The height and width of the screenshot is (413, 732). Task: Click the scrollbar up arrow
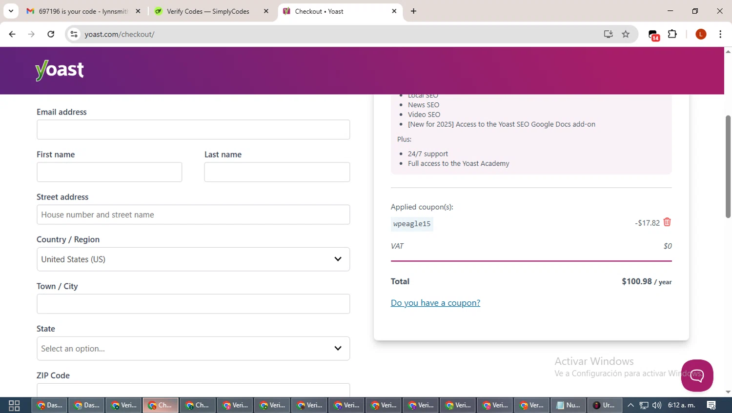(x=728, y=51)
